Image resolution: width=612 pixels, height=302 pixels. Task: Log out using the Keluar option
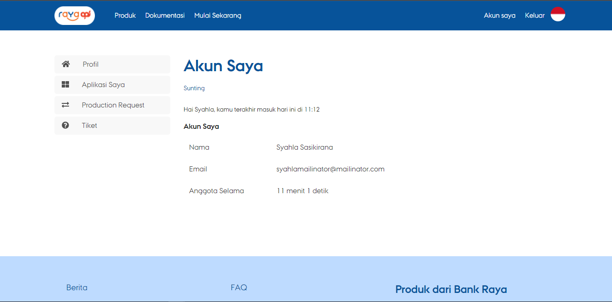[x=534, y=15]
